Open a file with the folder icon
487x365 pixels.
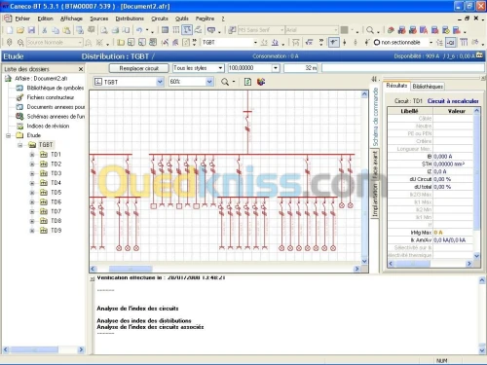pyautogui.click(x=20, y=30)
